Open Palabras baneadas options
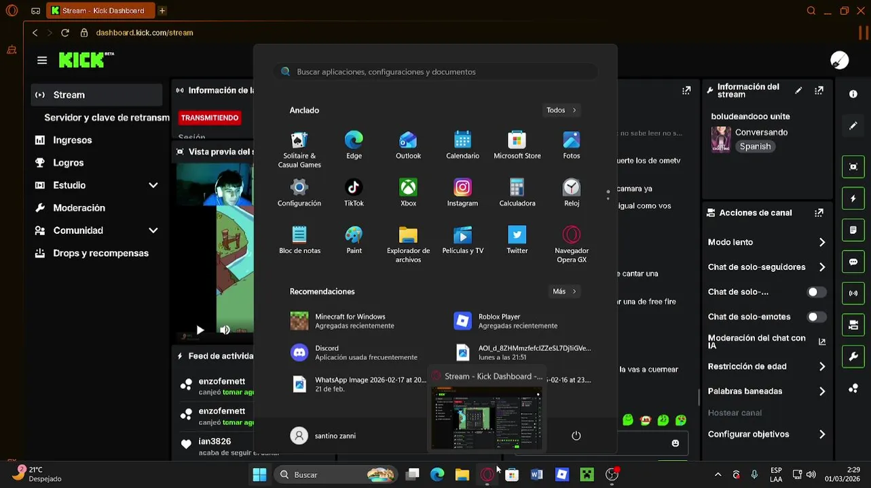Screen dimensions: 871x488 coord(766,391)
